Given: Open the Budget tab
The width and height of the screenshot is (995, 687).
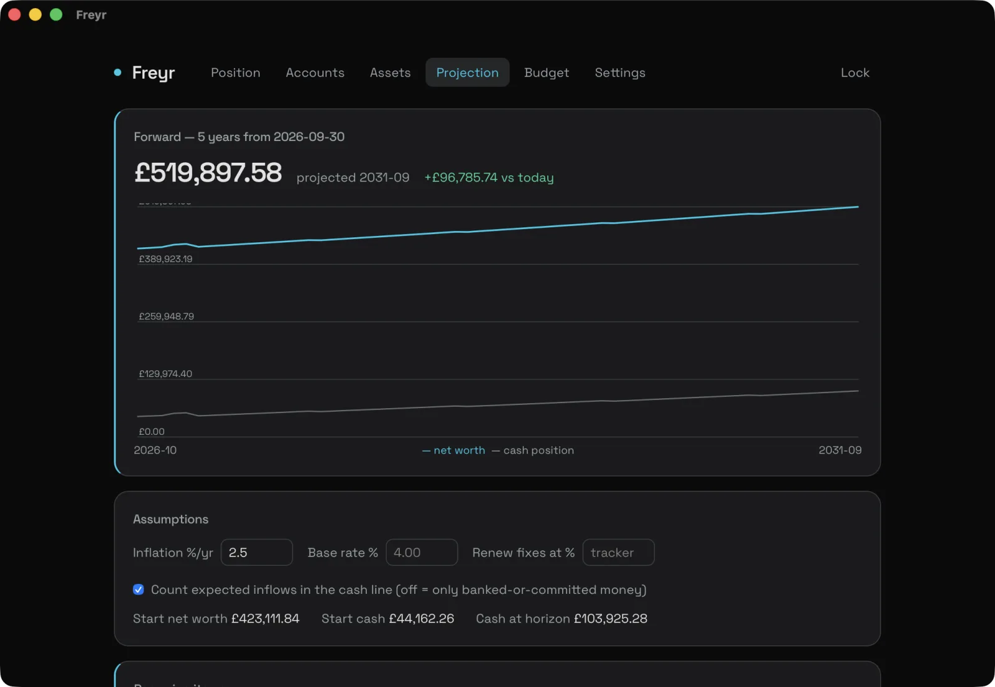Looking at the screenshot, I should tap(546, 73).
